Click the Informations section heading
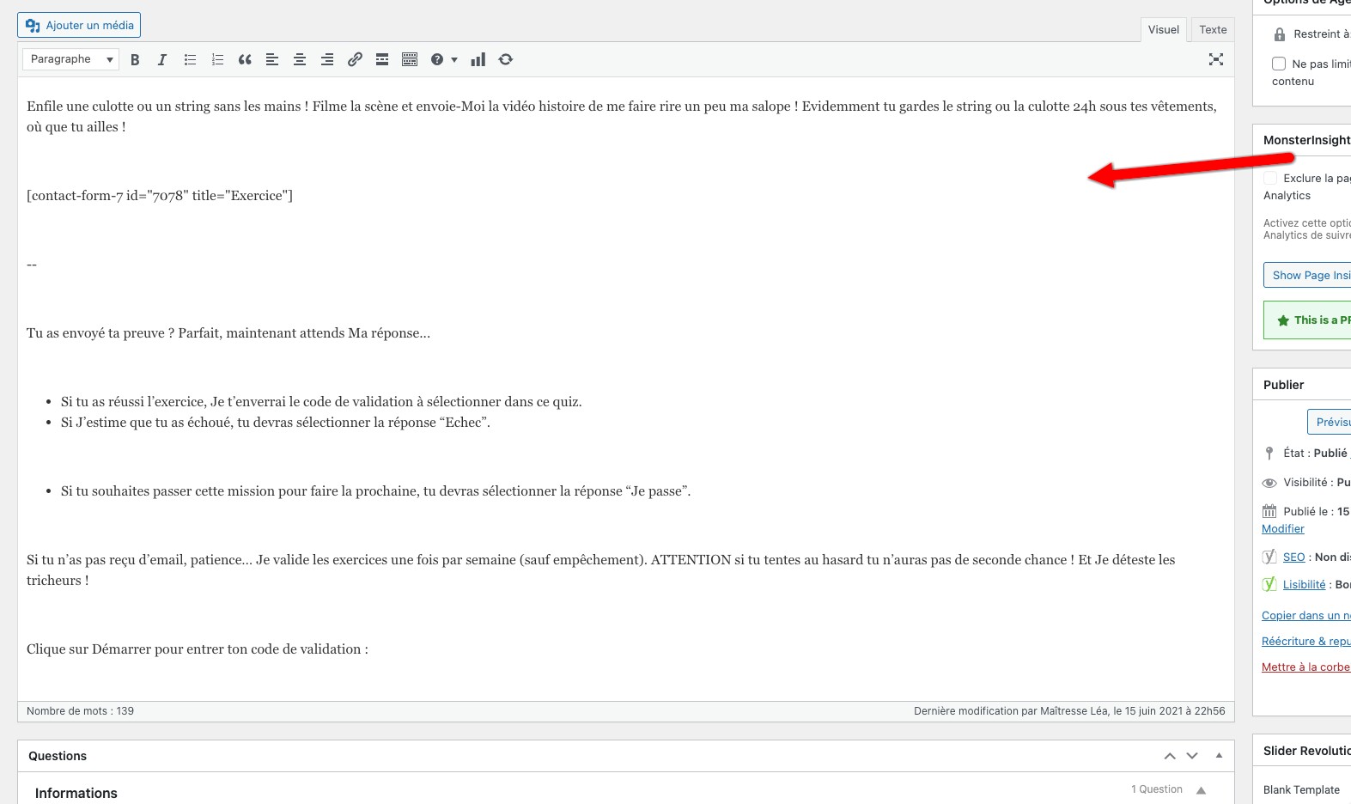Image resolution: width=1351 pixels, height=804 pixels. click(76, 794)
